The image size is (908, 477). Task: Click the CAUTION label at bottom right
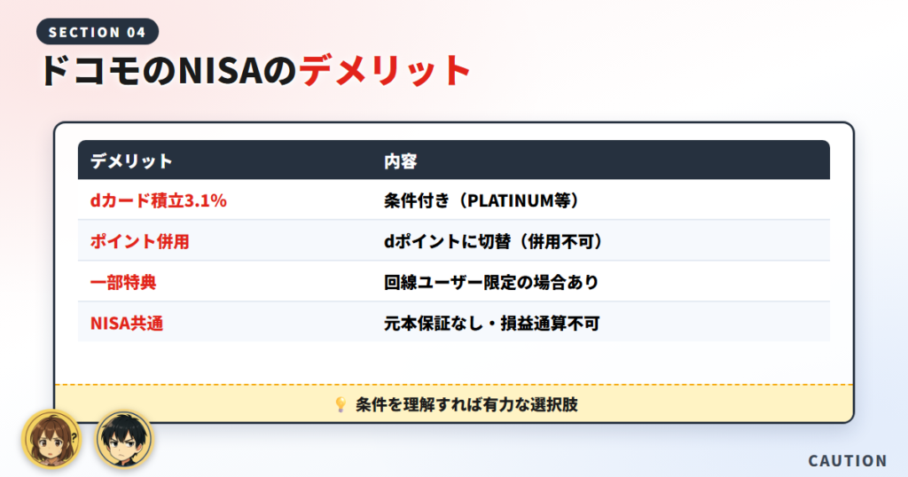tap(848, 461)
